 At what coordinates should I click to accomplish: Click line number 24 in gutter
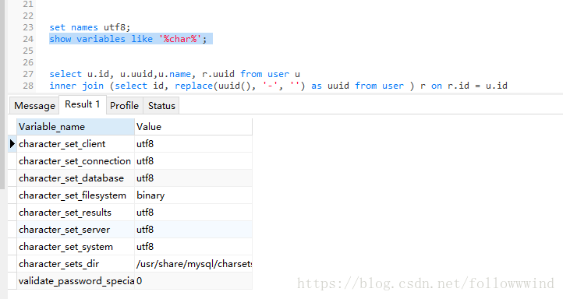coord(28,39)
